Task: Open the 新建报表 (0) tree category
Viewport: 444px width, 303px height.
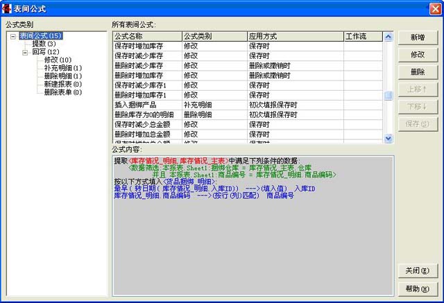Action: pyautogui.click(x=62, y=84)
